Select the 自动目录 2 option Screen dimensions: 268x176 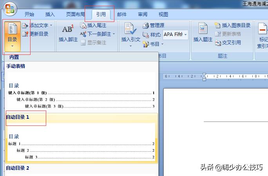17,168
